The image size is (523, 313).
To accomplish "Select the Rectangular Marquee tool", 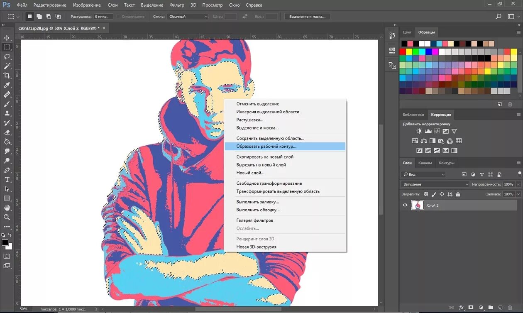I will tap(7, 47).
